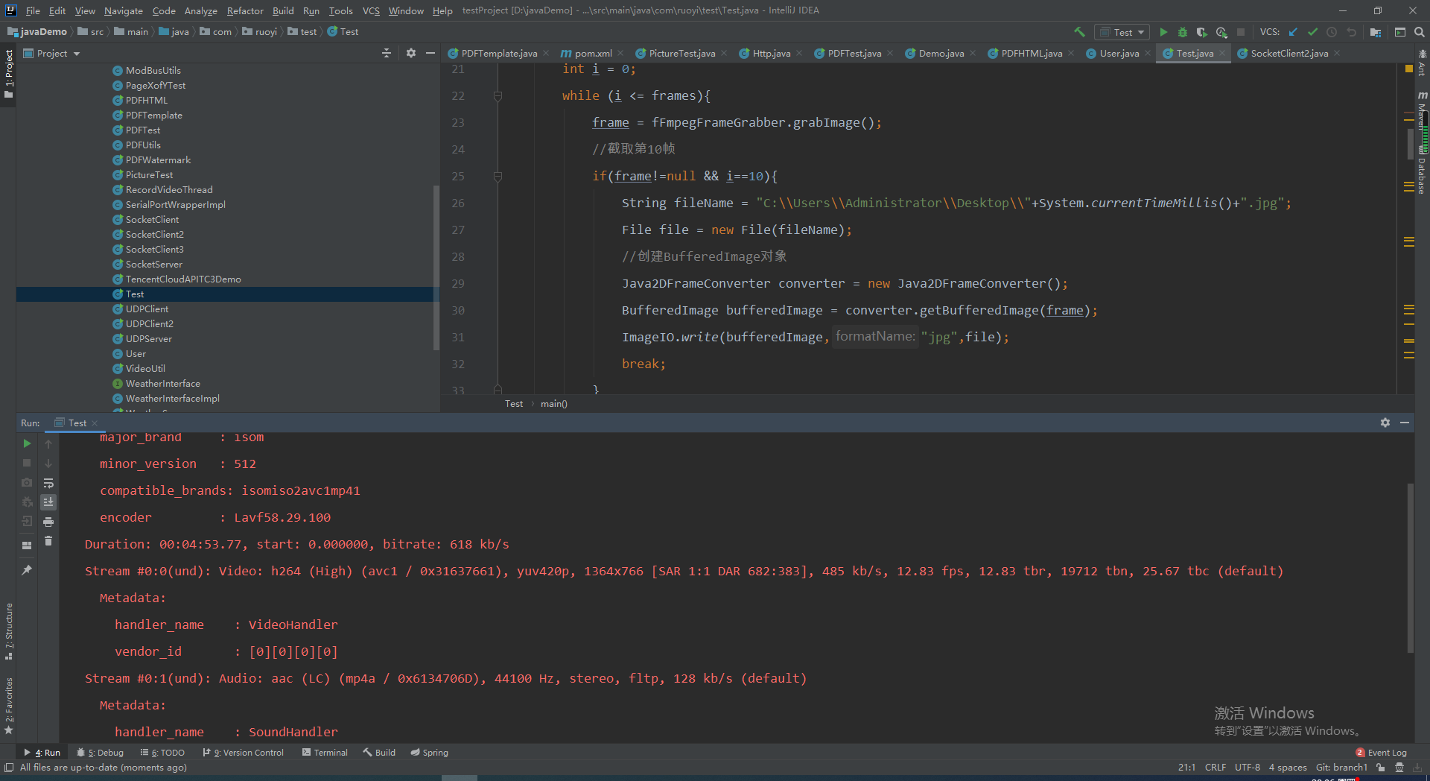Open the Run Anything window icon
Viewport: 1430px width, 781px height.
(x=1400, y=32)
